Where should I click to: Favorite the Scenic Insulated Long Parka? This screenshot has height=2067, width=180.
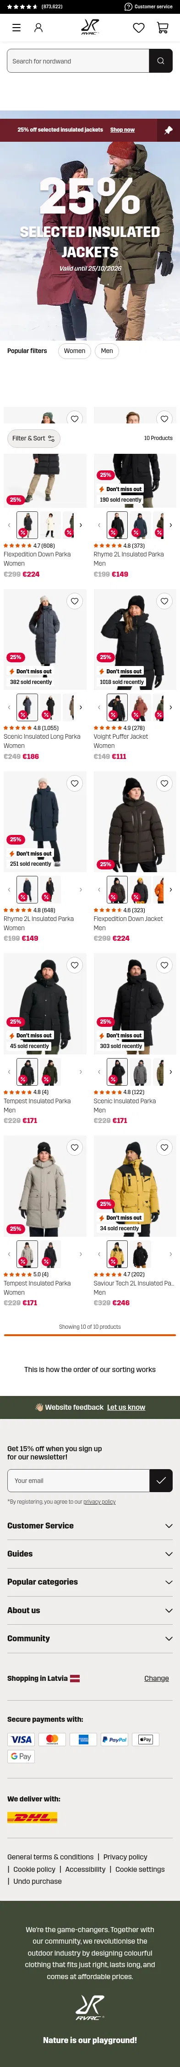(x=74, y=601)
